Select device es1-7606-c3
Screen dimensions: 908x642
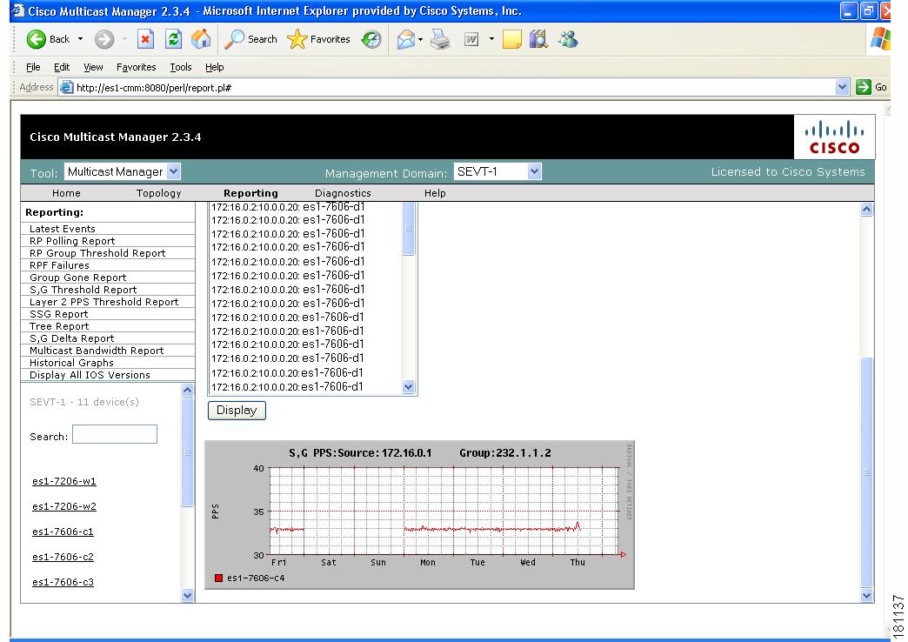[63, 582]
